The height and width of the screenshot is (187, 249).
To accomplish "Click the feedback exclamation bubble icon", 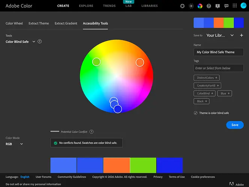I will pyautogui.click(x=217, y=6).
